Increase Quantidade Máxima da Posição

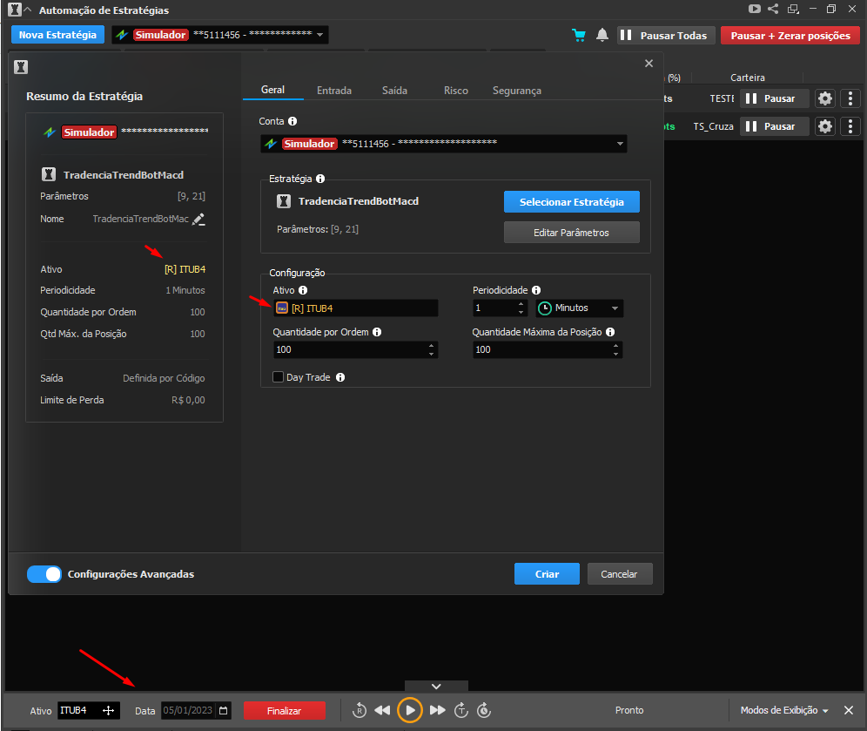click(616, 345)
